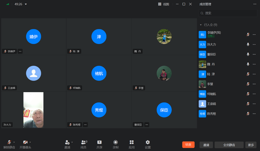Collapse the 已入会 (9) member group
Viewport: 260px width, 151px height.
201,25
